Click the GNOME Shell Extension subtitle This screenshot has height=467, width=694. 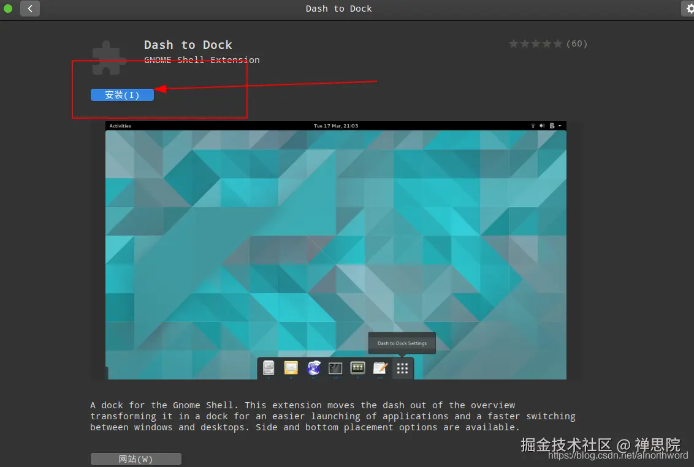tap(202, 60)
